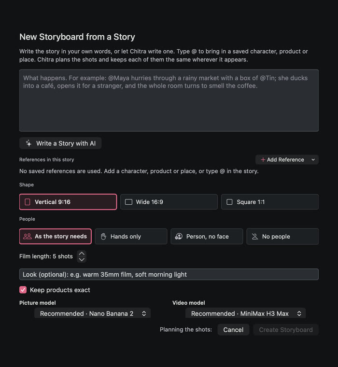Screen dimensions: 338x367
Task: Click the vertical rectangle icon in Vertical 9:16
Action: point(28,202)
